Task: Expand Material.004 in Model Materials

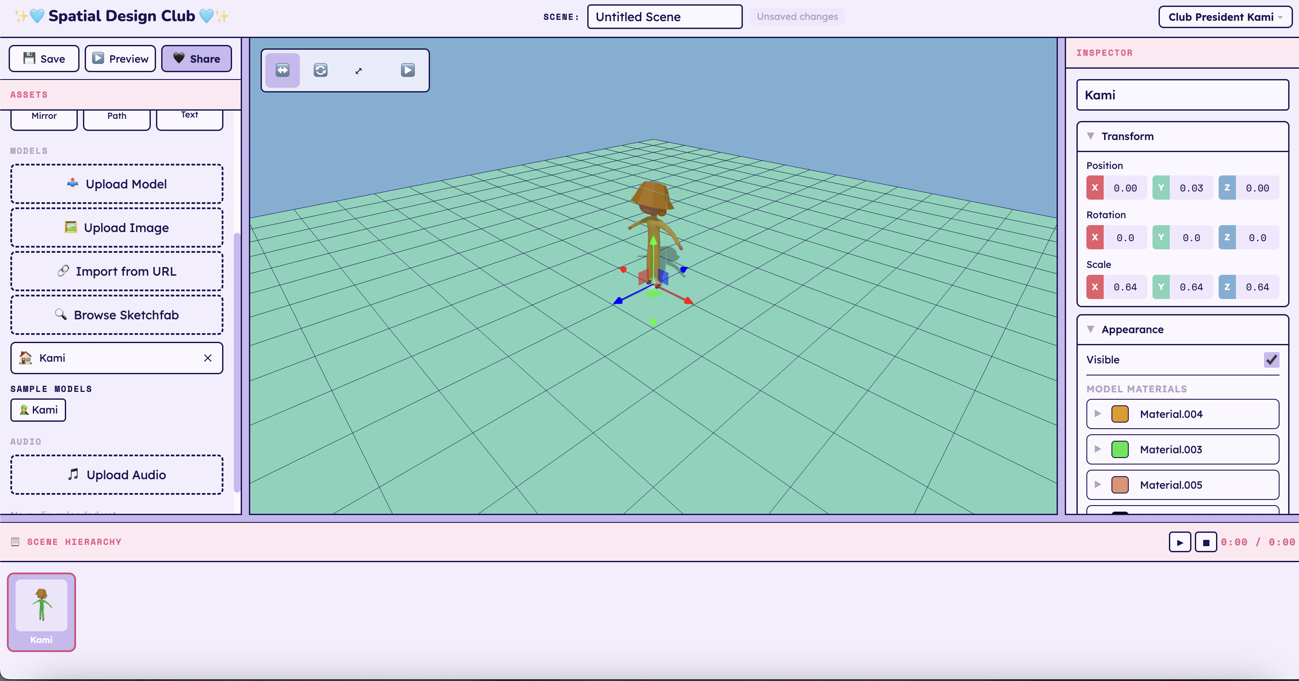Action: 1098,414
